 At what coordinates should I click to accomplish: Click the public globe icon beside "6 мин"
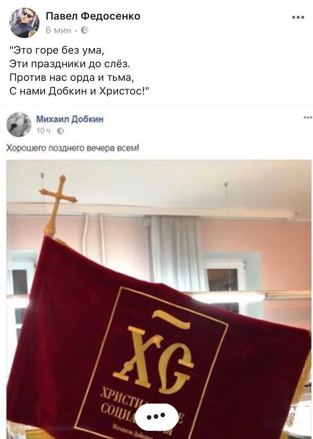[85, 30]
